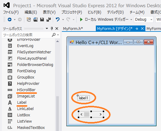Start the local Windows debugger with the green arrow
The width and height of the screenshot is (161, 131).
81,19
